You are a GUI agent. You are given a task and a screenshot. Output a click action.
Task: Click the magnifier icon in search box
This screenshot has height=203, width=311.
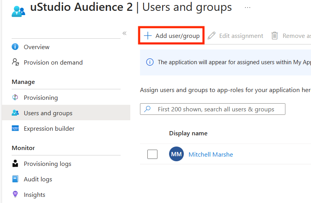tap(147, 109)
